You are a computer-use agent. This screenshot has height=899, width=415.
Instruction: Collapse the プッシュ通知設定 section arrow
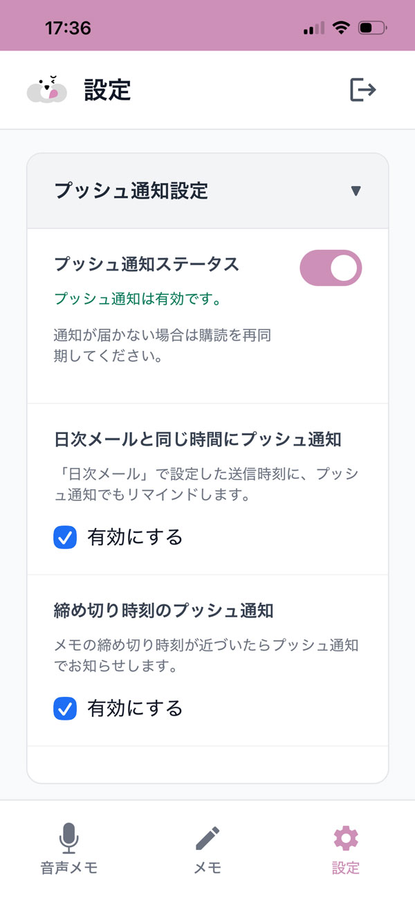(x=356, y=191)
